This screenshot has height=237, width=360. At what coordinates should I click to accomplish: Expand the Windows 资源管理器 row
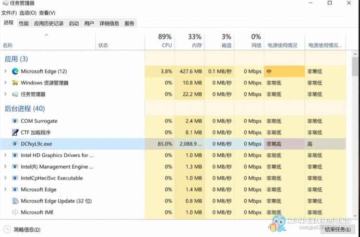point(5,83)
